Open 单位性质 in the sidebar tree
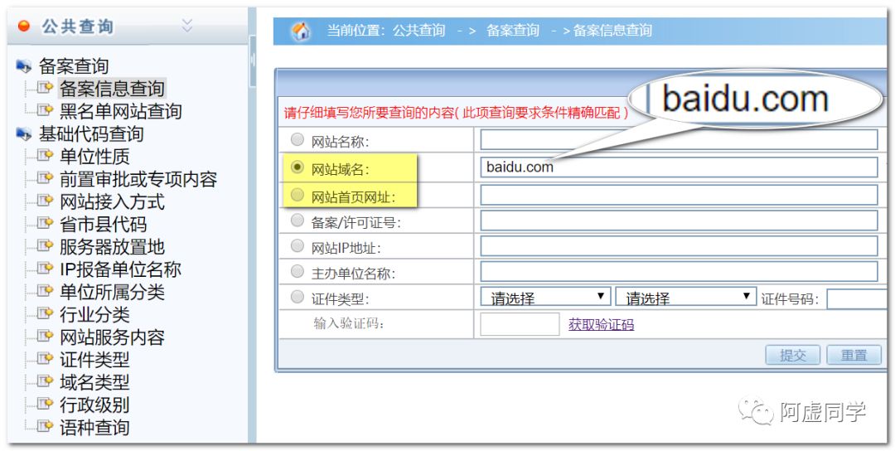This screenshot has height=451, width=895. point(94,157)
